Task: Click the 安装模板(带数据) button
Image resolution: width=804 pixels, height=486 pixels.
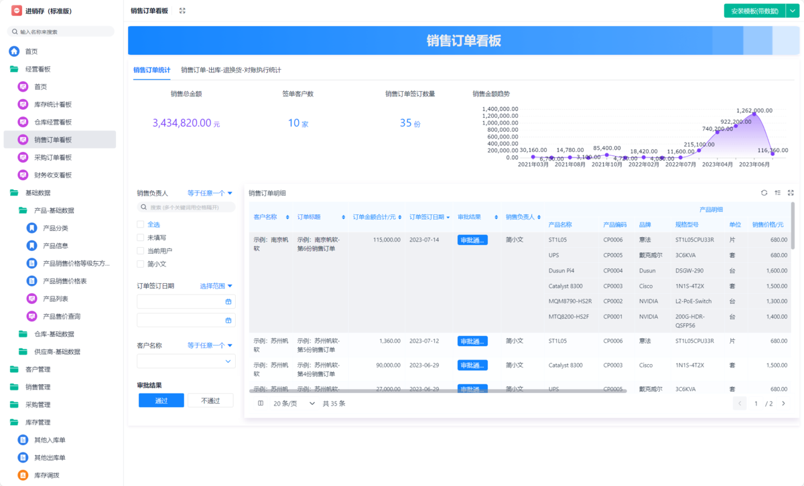Action: [x=754, y=11]
